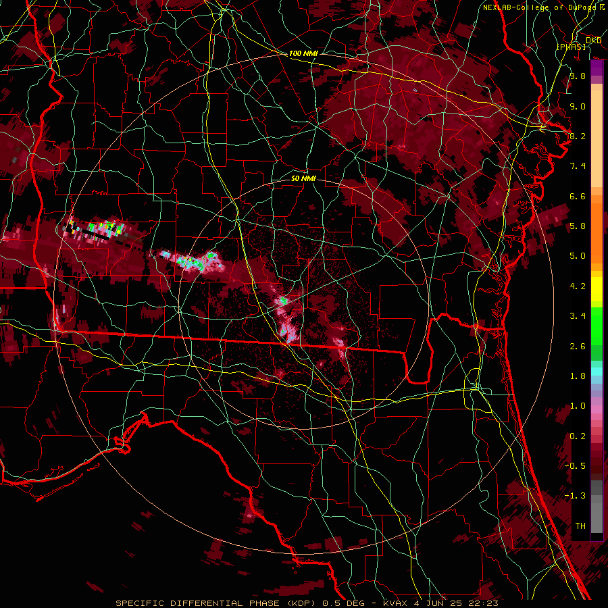Click the 22:23 timestamp in the caption
608x608 pixels.
pos(485,603)
